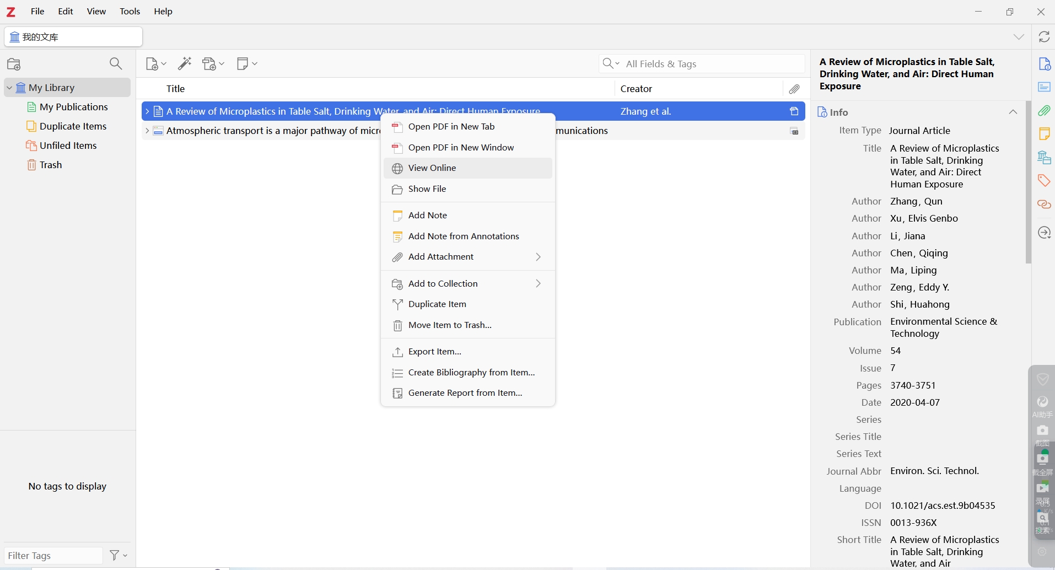Click the Journal Abbr value Environ. Sci. Technol.
This screenshot has width=1055, height=570.
point(934,471)
